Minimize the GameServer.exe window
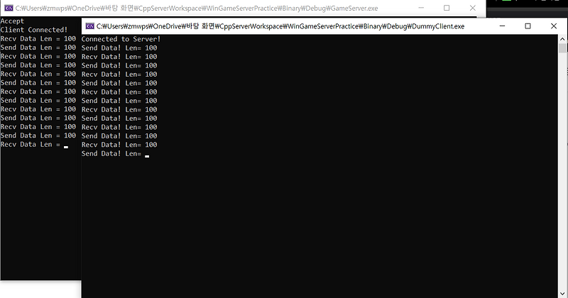 click(421, 8)
